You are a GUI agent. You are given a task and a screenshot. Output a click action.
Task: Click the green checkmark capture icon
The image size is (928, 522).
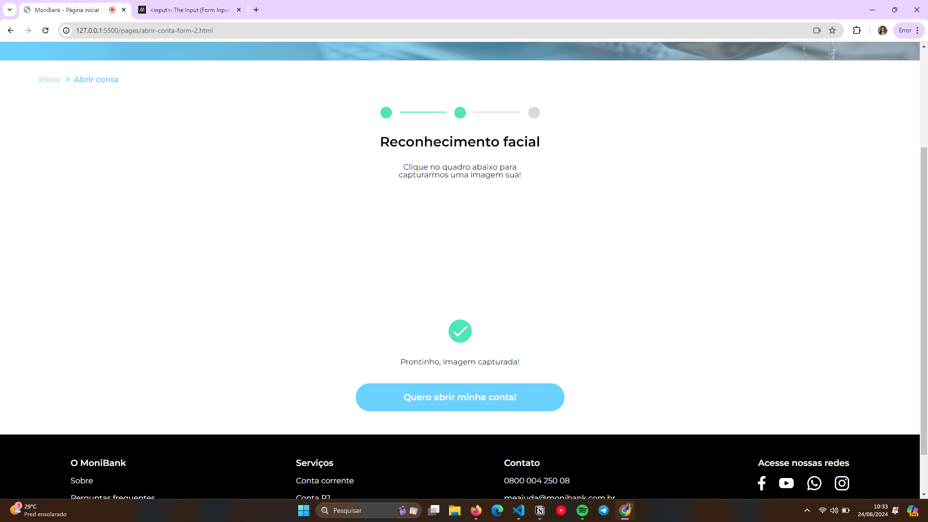[460, 331]
